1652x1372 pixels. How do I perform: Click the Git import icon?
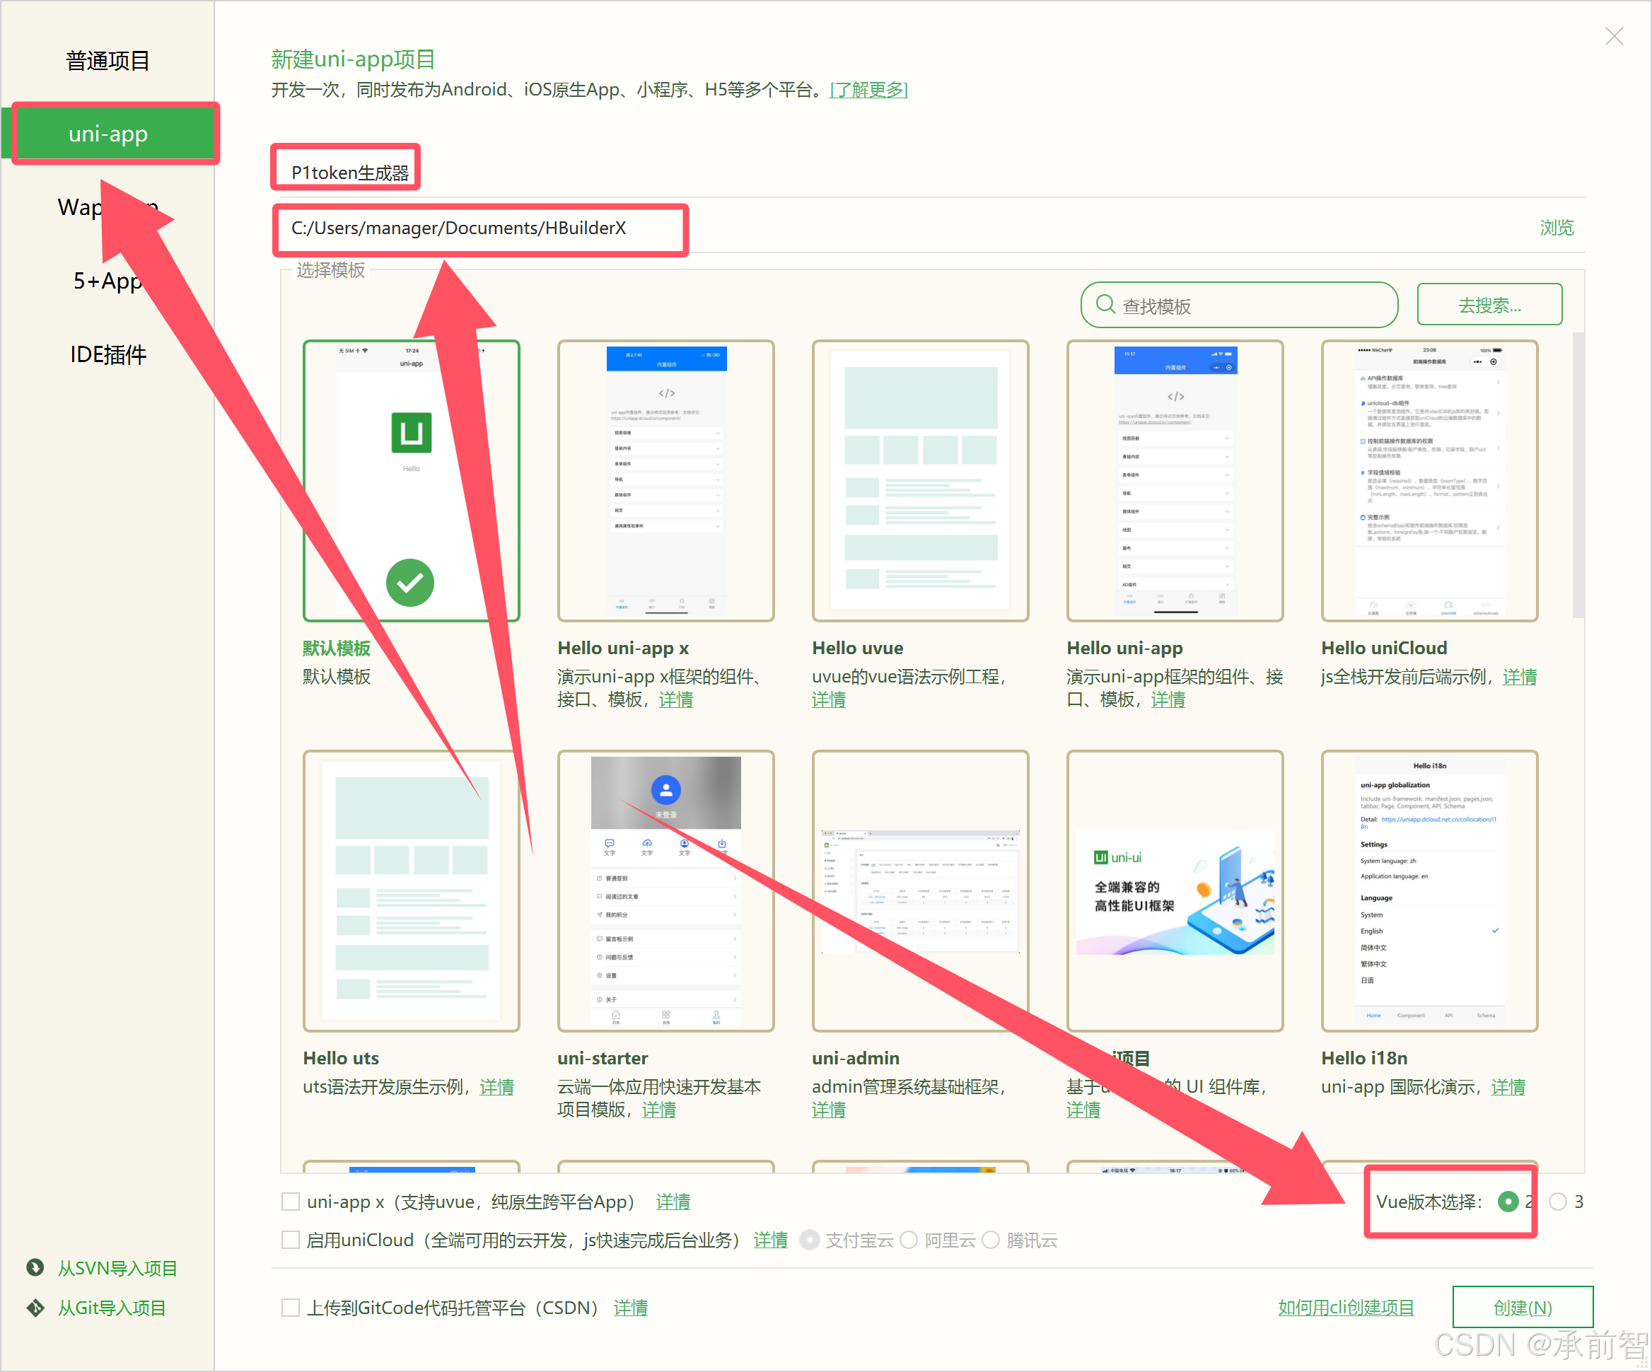(35, 1308)
